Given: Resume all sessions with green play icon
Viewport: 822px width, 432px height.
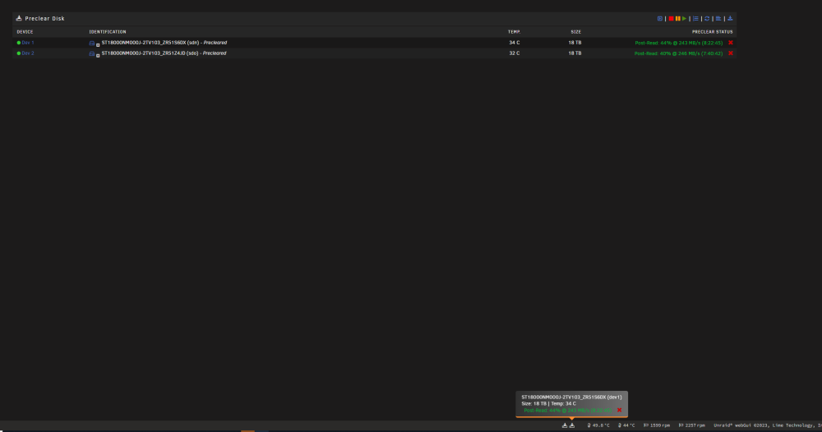Looking at the screenshot, I should pos(684,18).
